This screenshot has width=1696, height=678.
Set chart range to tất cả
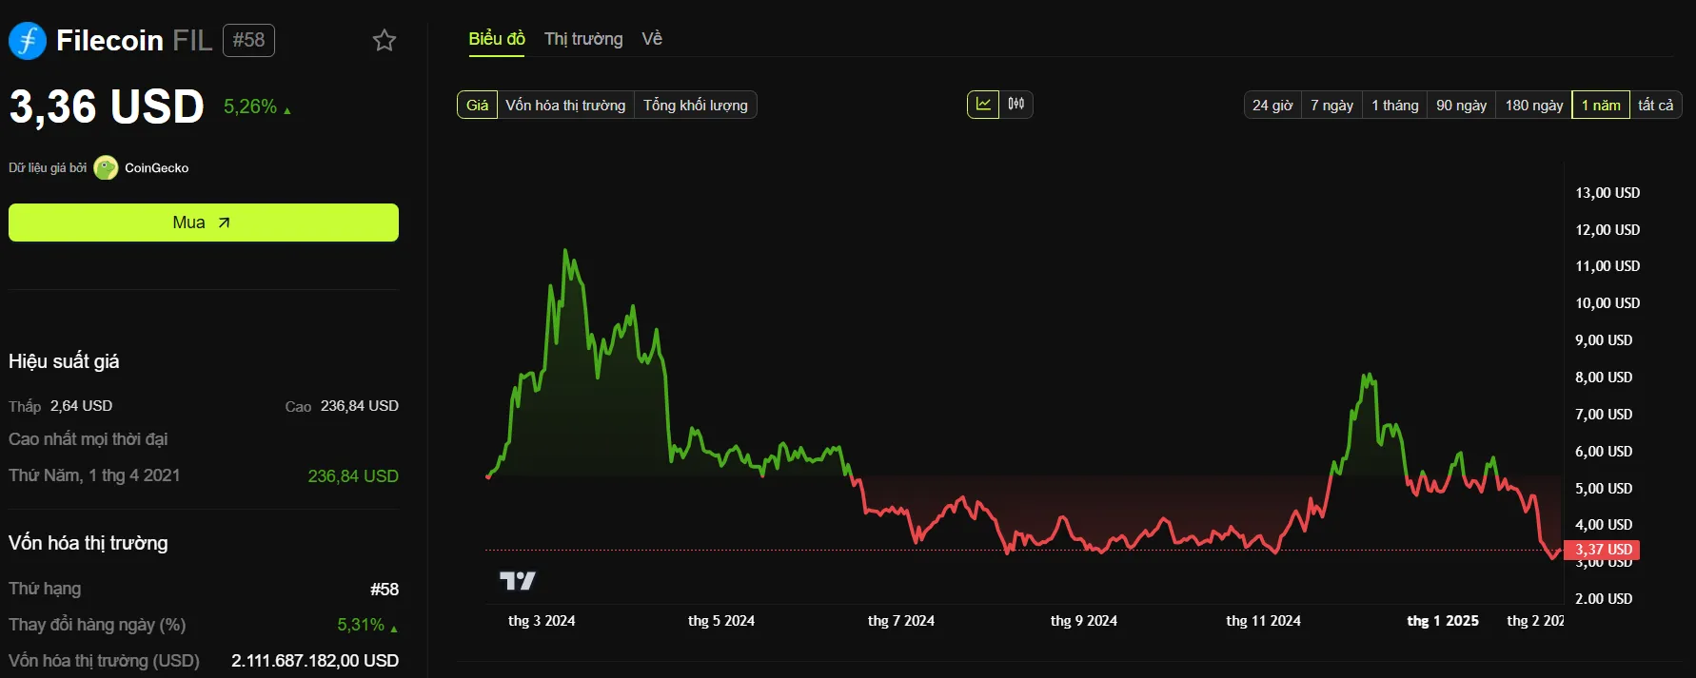click(x=1656, y=105)
